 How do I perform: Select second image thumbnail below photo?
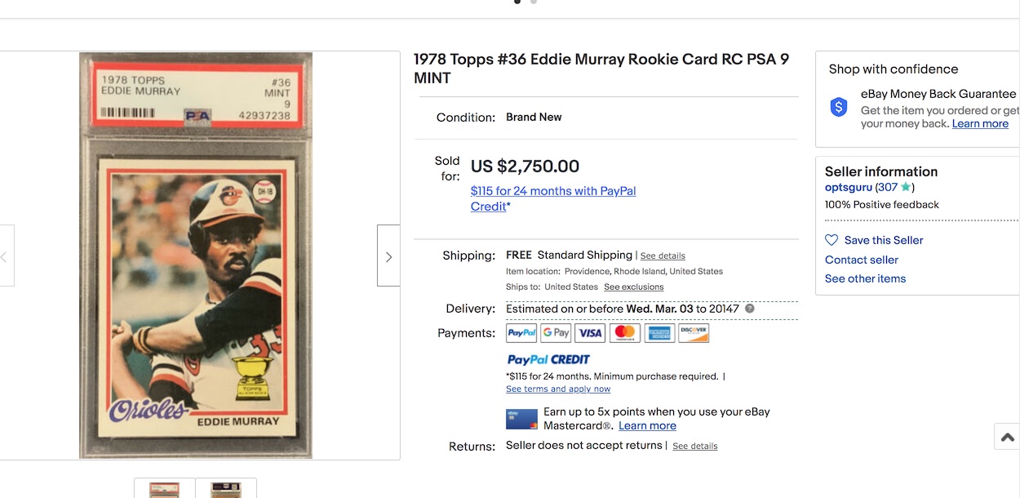click(x=226, y=489)
